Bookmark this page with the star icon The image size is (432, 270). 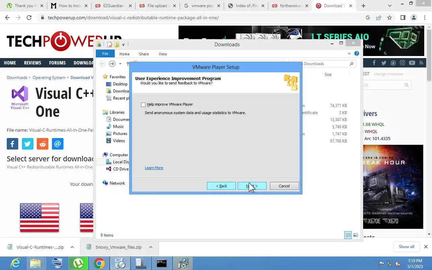389,18
